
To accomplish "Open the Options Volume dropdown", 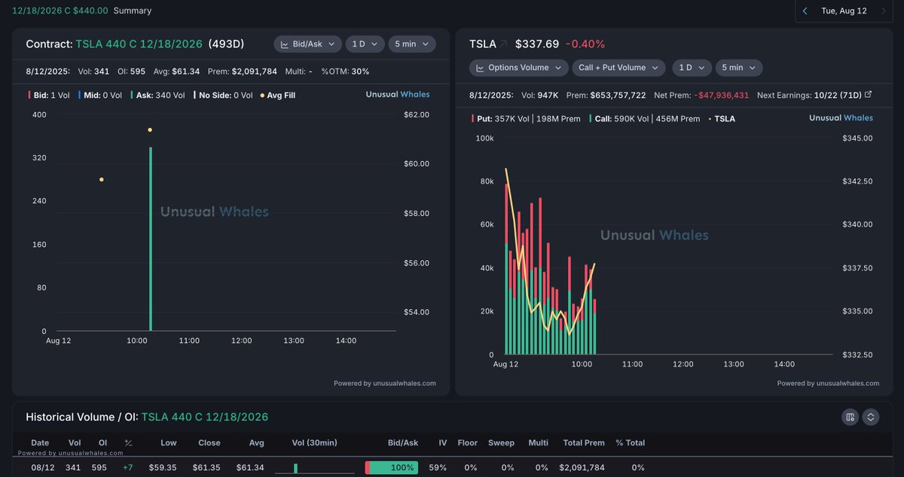I will coord(518,68).
